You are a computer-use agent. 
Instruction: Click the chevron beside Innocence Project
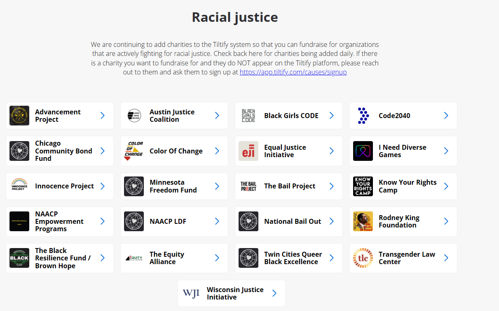coord(103,186)
